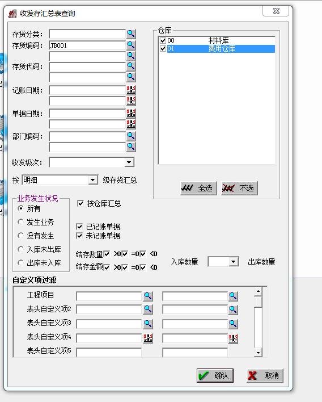Uncheck the 00 材料库 warehouse checkbox
Screen dimensions: 322x402
coord(163,40)
